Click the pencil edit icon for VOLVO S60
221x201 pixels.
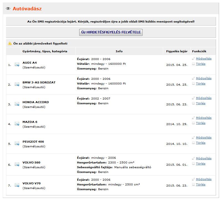(x=193, y=158)
